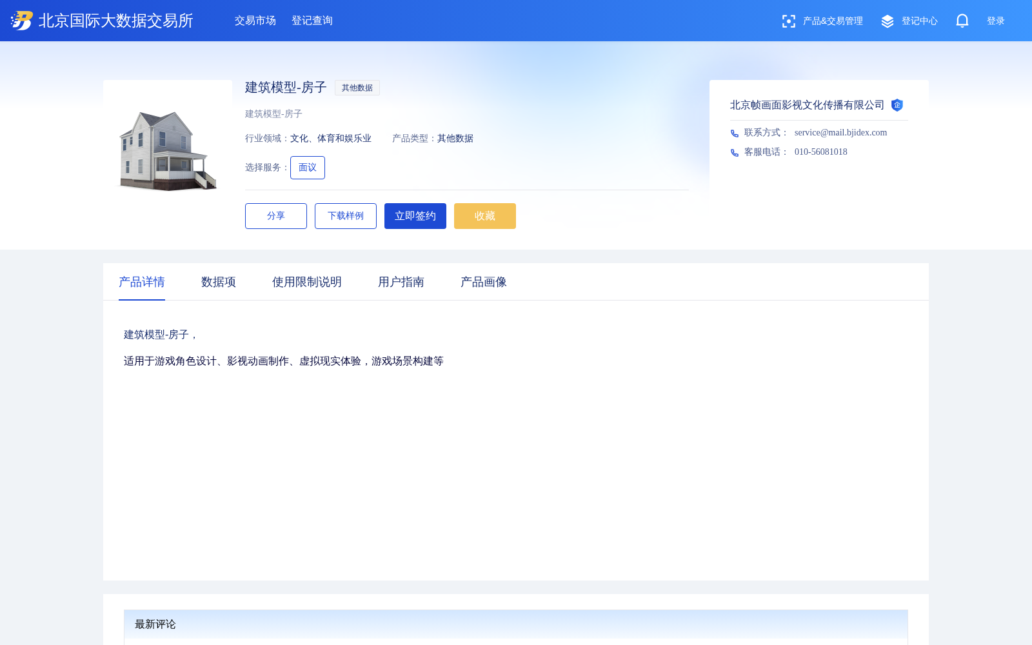Screen dimensions: 1032x645
Task: Switch to the 产品画像 tab
Action: click(484, 282)
